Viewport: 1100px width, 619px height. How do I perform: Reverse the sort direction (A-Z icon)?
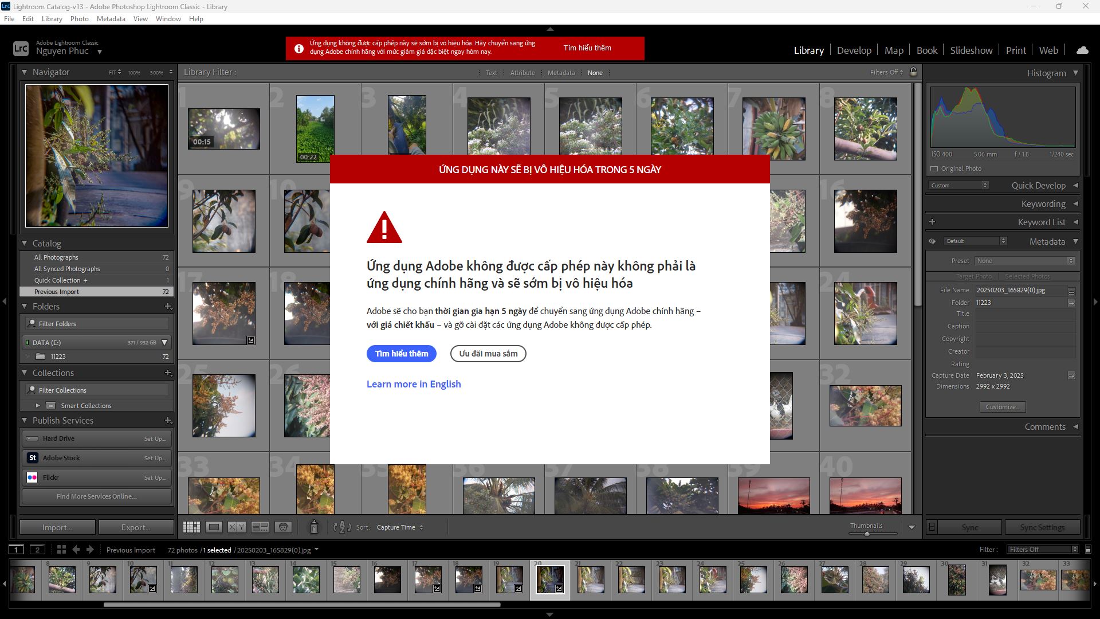(x=342, y=527)
